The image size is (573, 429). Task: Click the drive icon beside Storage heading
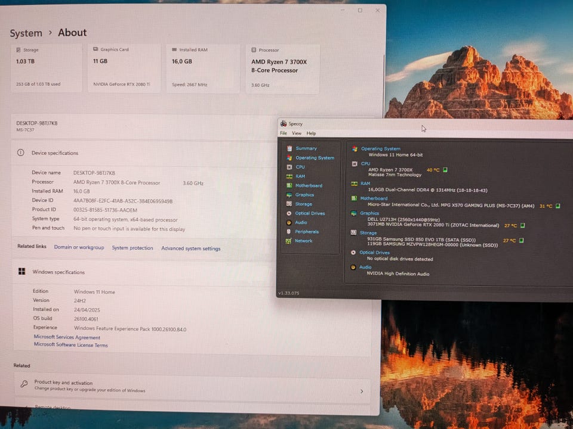353,233
